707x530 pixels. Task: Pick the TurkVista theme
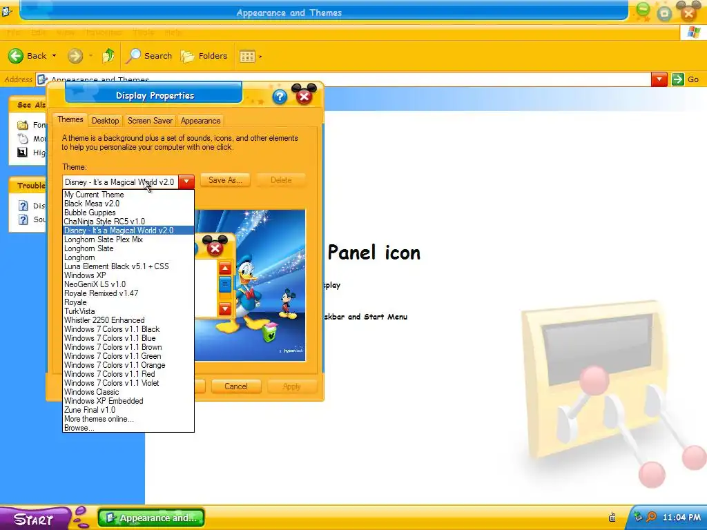click(128, 311)
